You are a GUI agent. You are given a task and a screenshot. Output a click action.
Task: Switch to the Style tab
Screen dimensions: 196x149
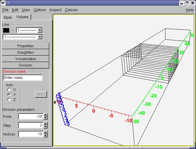(x=8, y=18)
